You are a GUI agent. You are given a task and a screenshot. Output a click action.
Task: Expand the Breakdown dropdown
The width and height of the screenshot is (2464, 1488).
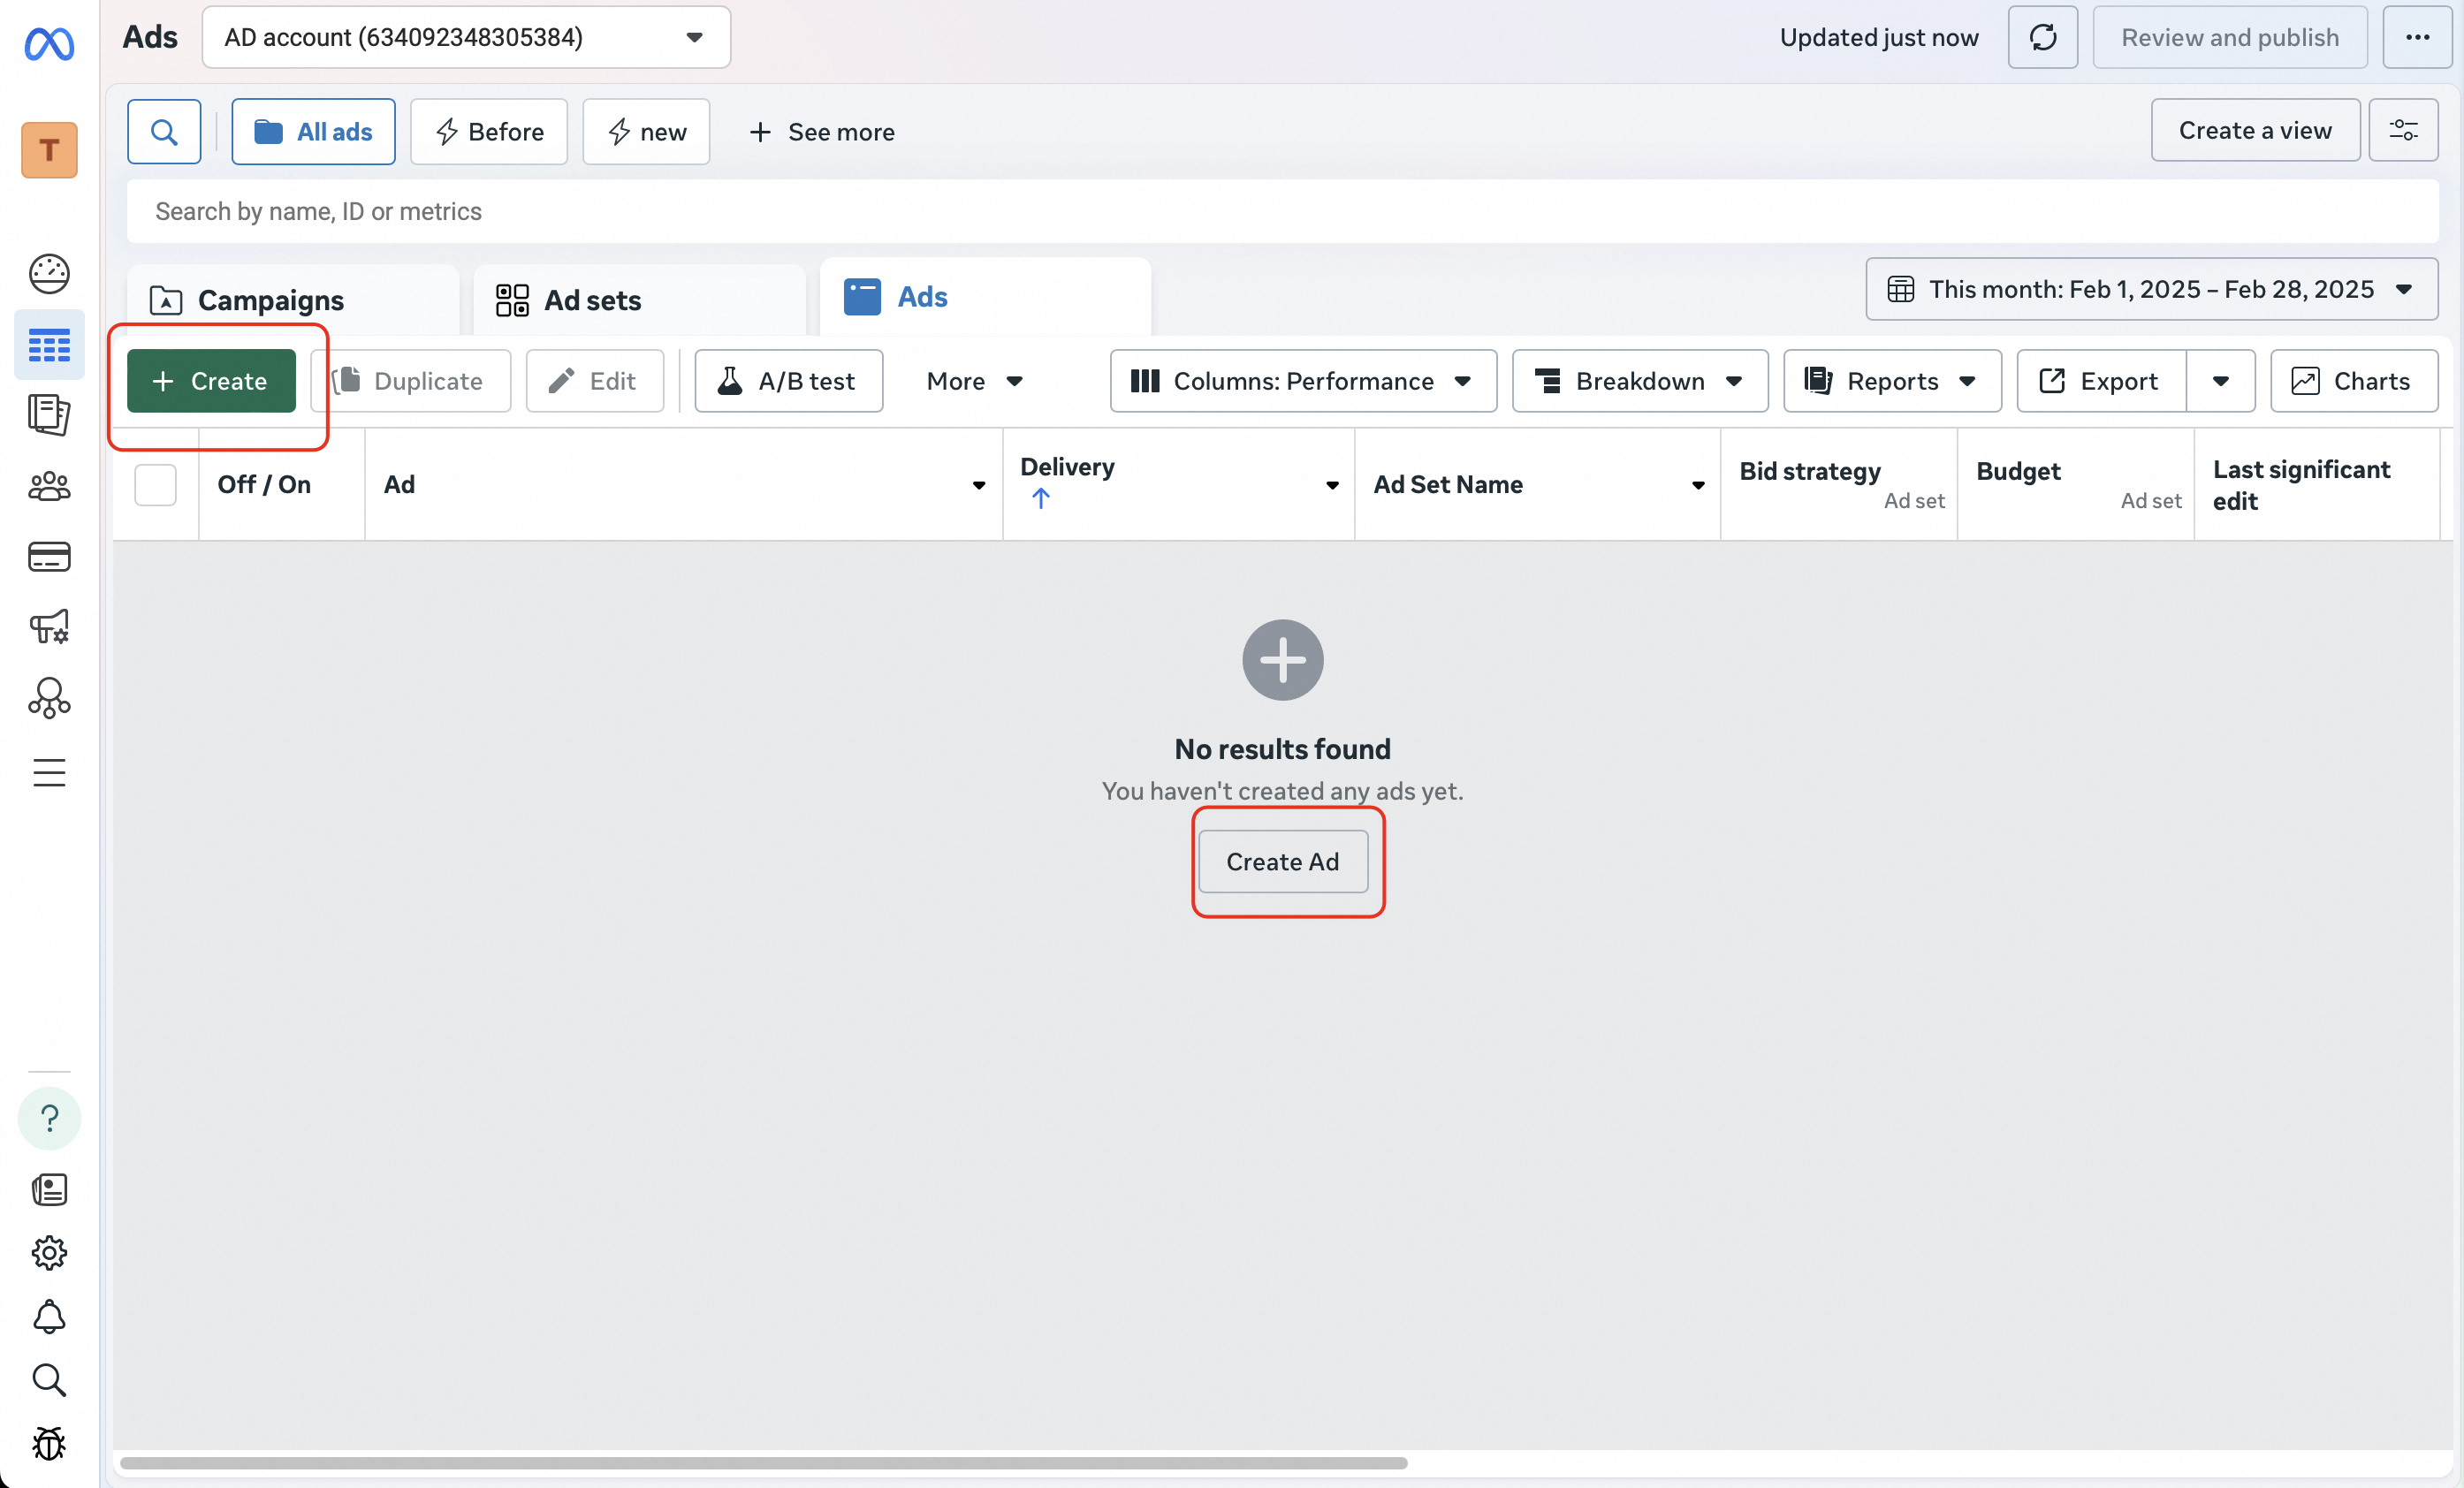1639,381
